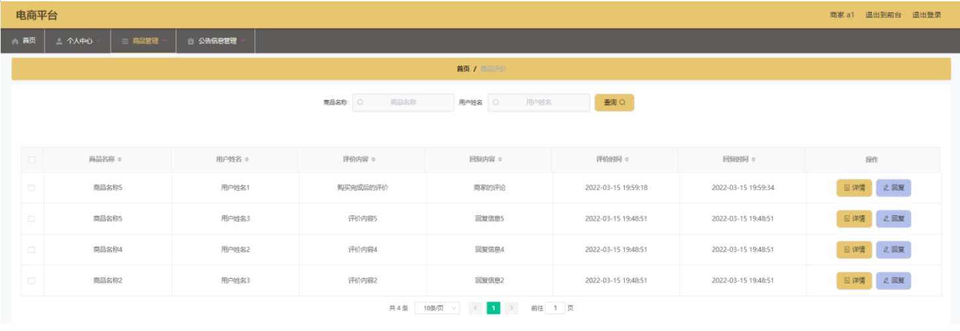Open the 10条/页 page size dropdown
Image resolution: width=960 pixels, height=331 pixels.
(x=437, y=308)
